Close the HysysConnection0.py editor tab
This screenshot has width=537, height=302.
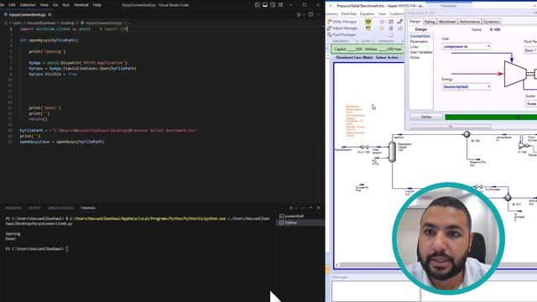tap(50, 15)
